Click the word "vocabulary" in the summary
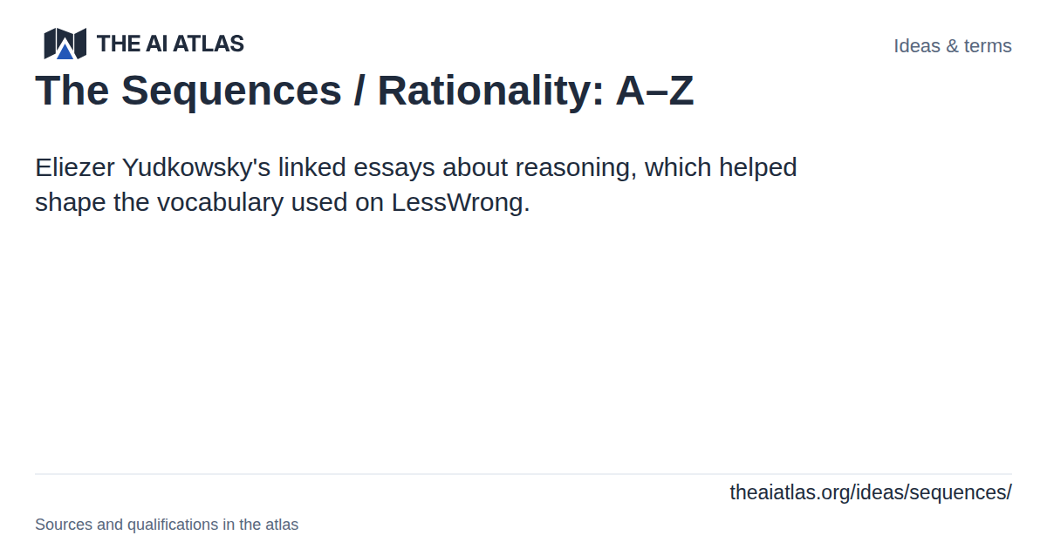The image size is (1047, 549). (222, 202)
